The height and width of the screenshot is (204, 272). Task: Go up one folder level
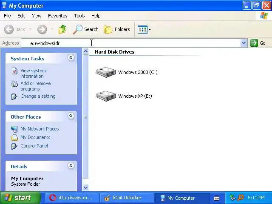pyautogui.click(x=62, y=29)
